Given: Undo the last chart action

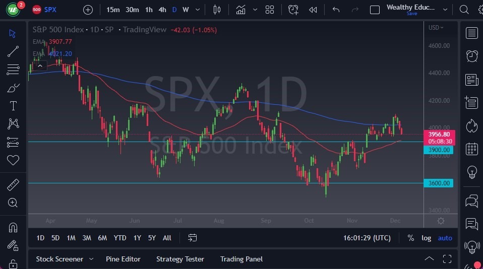Looking at the screenshot, I should (x=336, y=10).
